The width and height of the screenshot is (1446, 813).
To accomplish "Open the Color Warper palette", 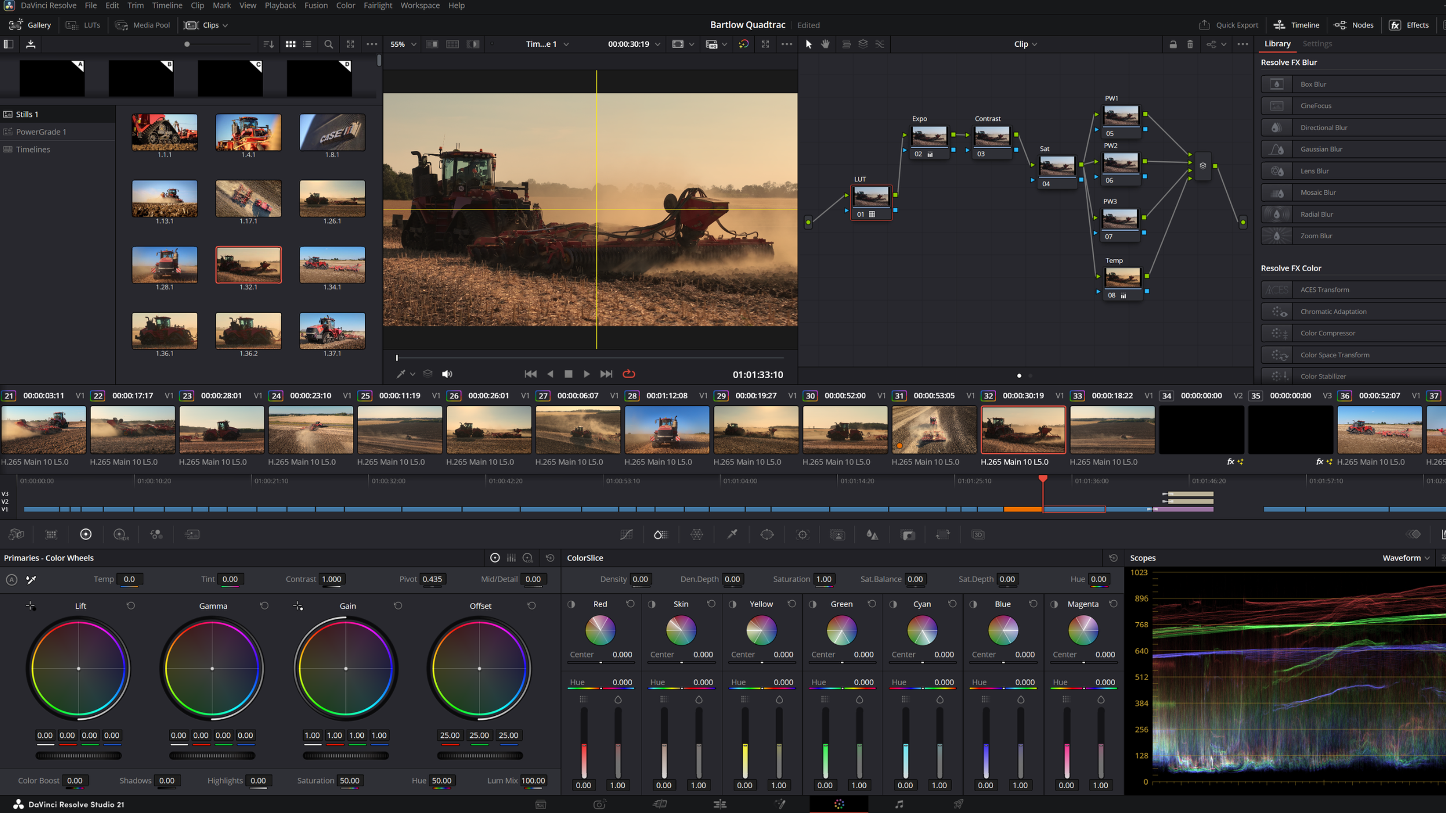I will [697, 535].
